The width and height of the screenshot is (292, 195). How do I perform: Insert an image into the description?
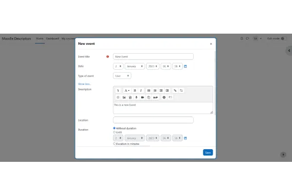coord(124,97)
